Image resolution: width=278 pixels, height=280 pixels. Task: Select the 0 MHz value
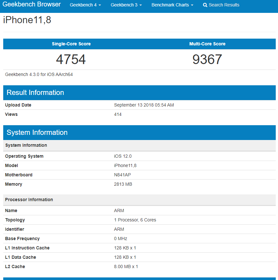pyautogui.click(x=121, y=238)
